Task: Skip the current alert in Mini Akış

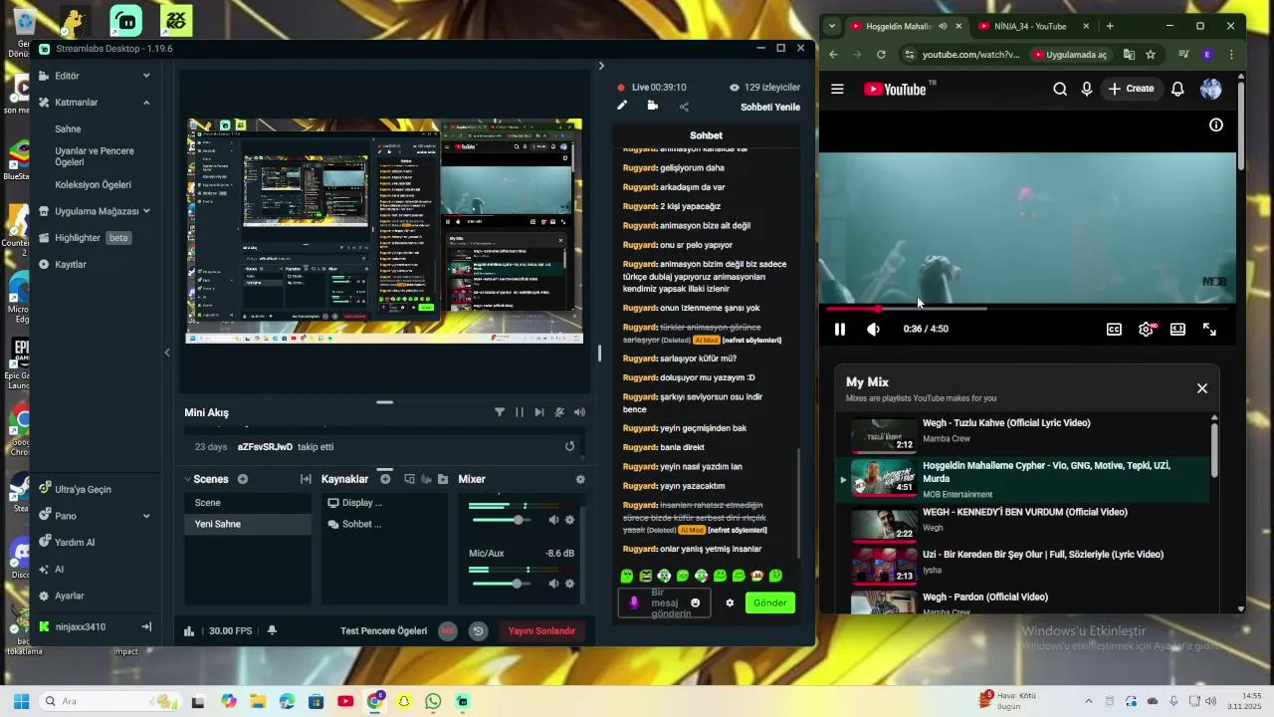Action: (539, 412)
